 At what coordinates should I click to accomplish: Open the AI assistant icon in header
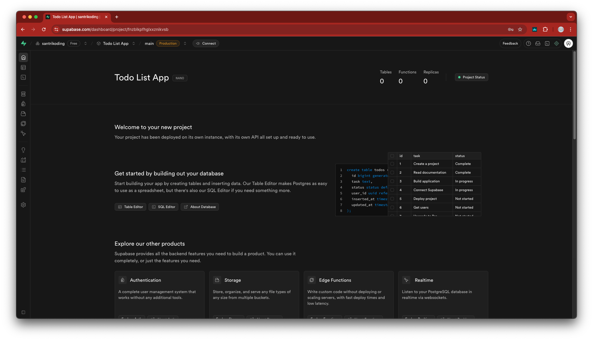point(557,43)
